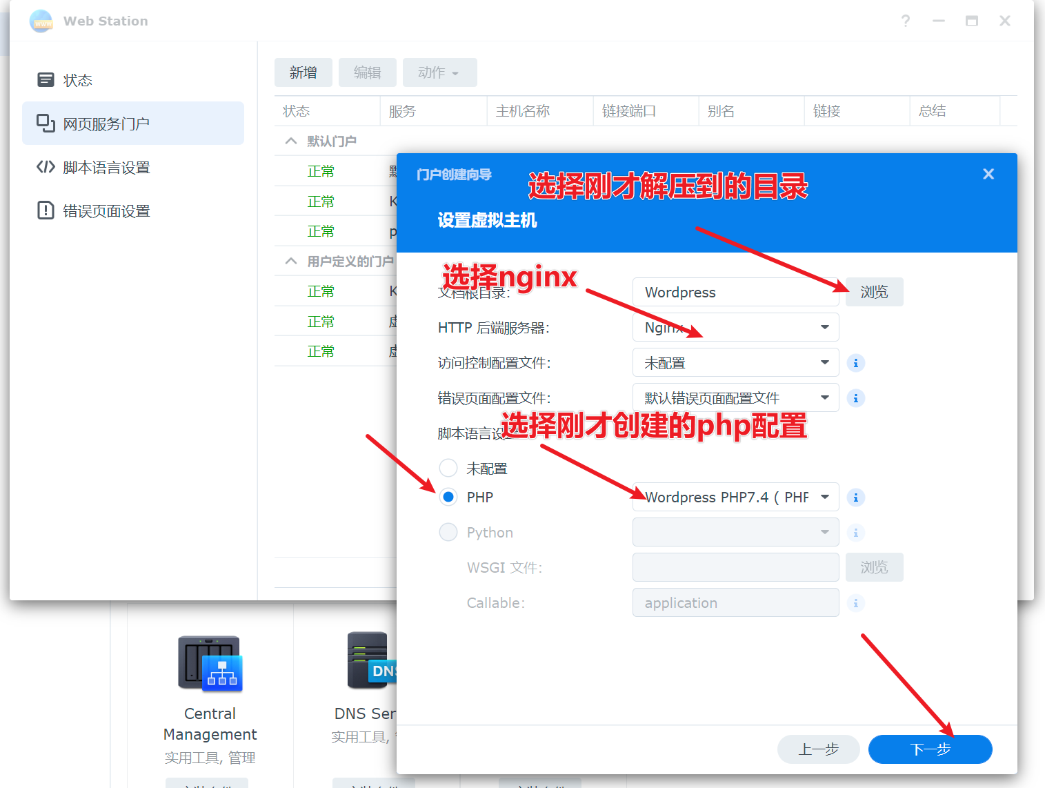Open the 访问控制配置文件 dropdown
1045x788 pixels.
(x=735, y=362)
